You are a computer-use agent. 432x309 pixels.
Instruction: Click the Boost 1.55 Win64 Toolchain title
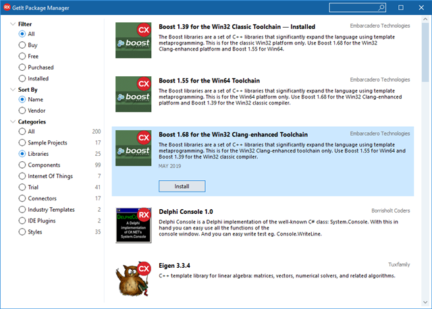[x=209, y=81]
